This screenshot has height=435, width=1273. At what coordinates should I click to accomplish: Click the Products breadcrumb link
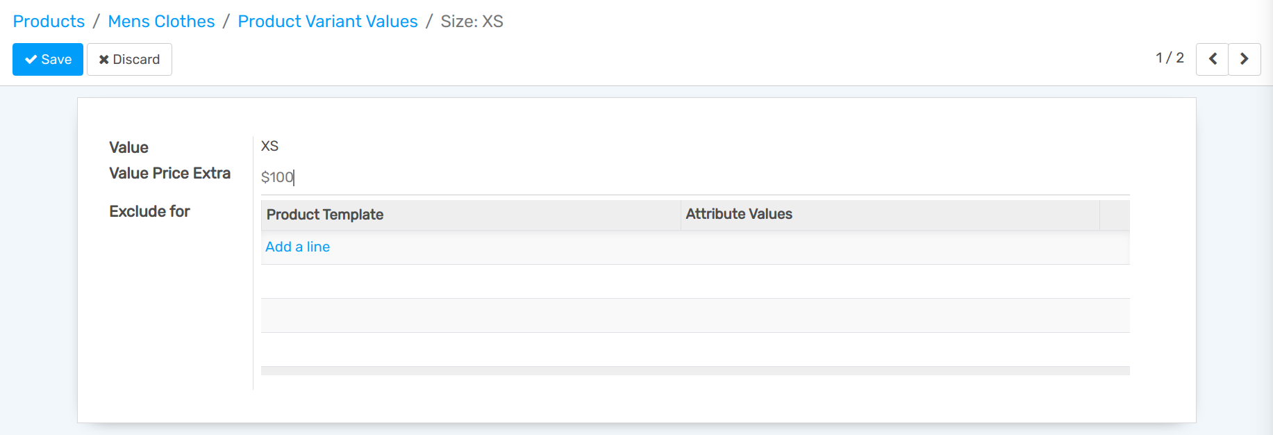49,22
